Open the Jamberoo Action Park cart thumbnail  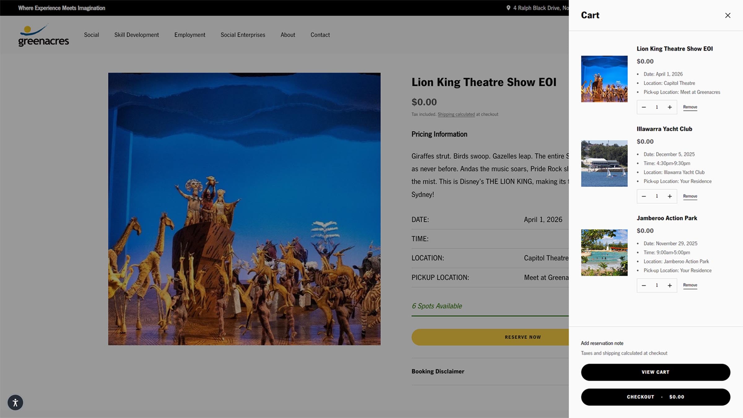click(x=604, y=253)
